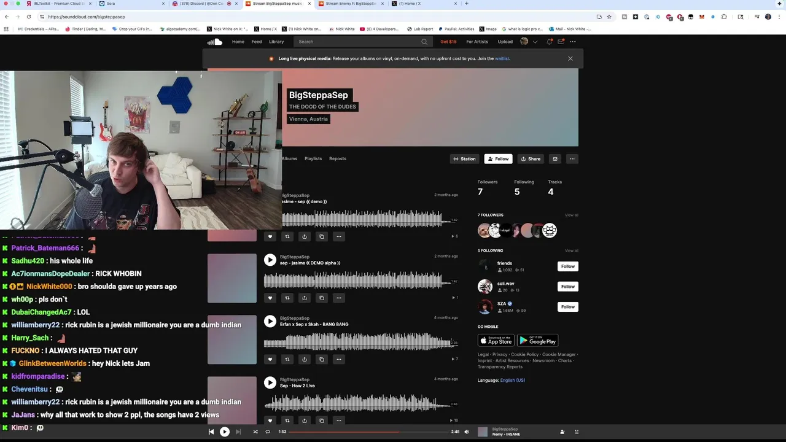Skip to next track in player
The image size is (786, 442).
point(238,432)
